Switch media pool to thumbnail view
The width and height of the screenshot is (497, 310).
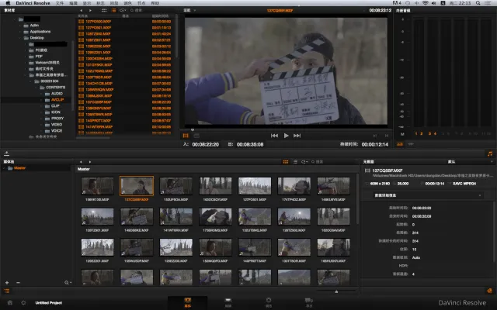coord(286,162)
